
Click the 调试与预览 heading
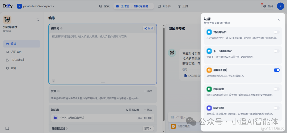tap(177, 29)
